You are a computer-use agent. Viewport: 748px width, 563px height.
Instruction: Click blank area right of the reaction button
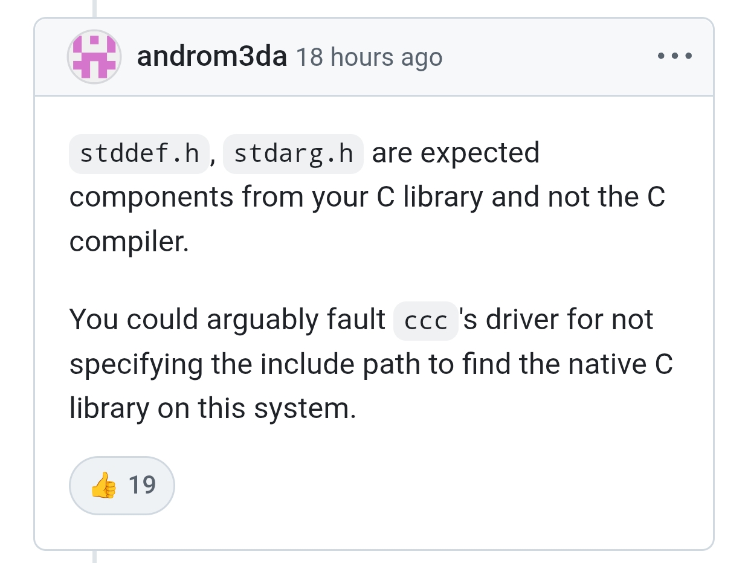pyautogui.click(x=423, y=485)
